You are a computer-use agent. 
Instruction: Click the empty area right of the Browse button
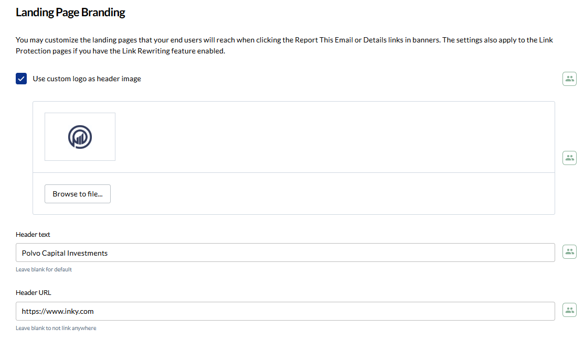(336, 194)
